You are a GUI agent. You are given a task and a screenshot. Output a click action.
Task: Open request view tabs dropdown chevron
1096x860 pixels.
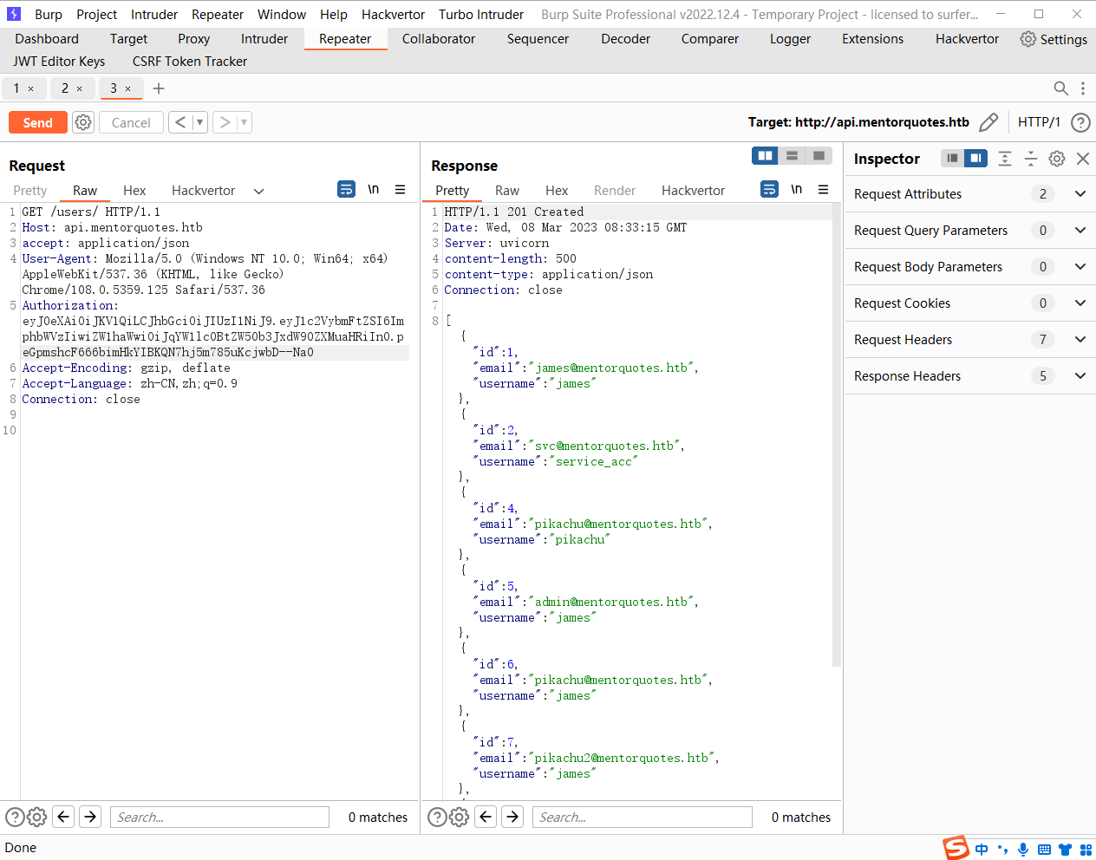(258, 191)
